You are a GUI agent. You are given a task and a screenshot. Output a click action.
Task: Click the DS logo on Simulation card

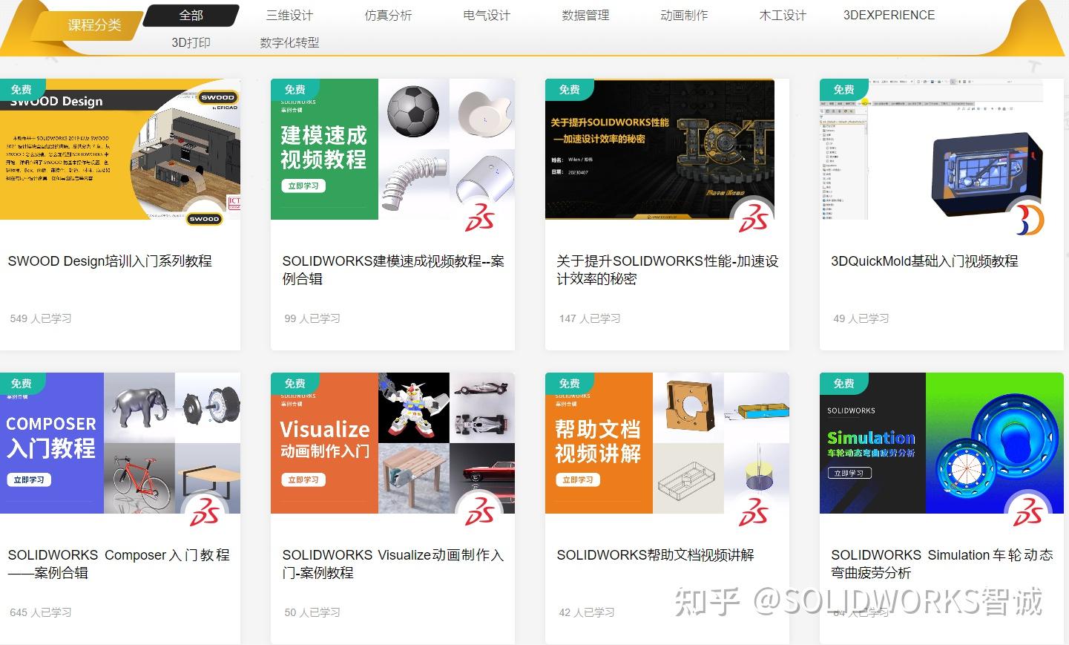1028,512
